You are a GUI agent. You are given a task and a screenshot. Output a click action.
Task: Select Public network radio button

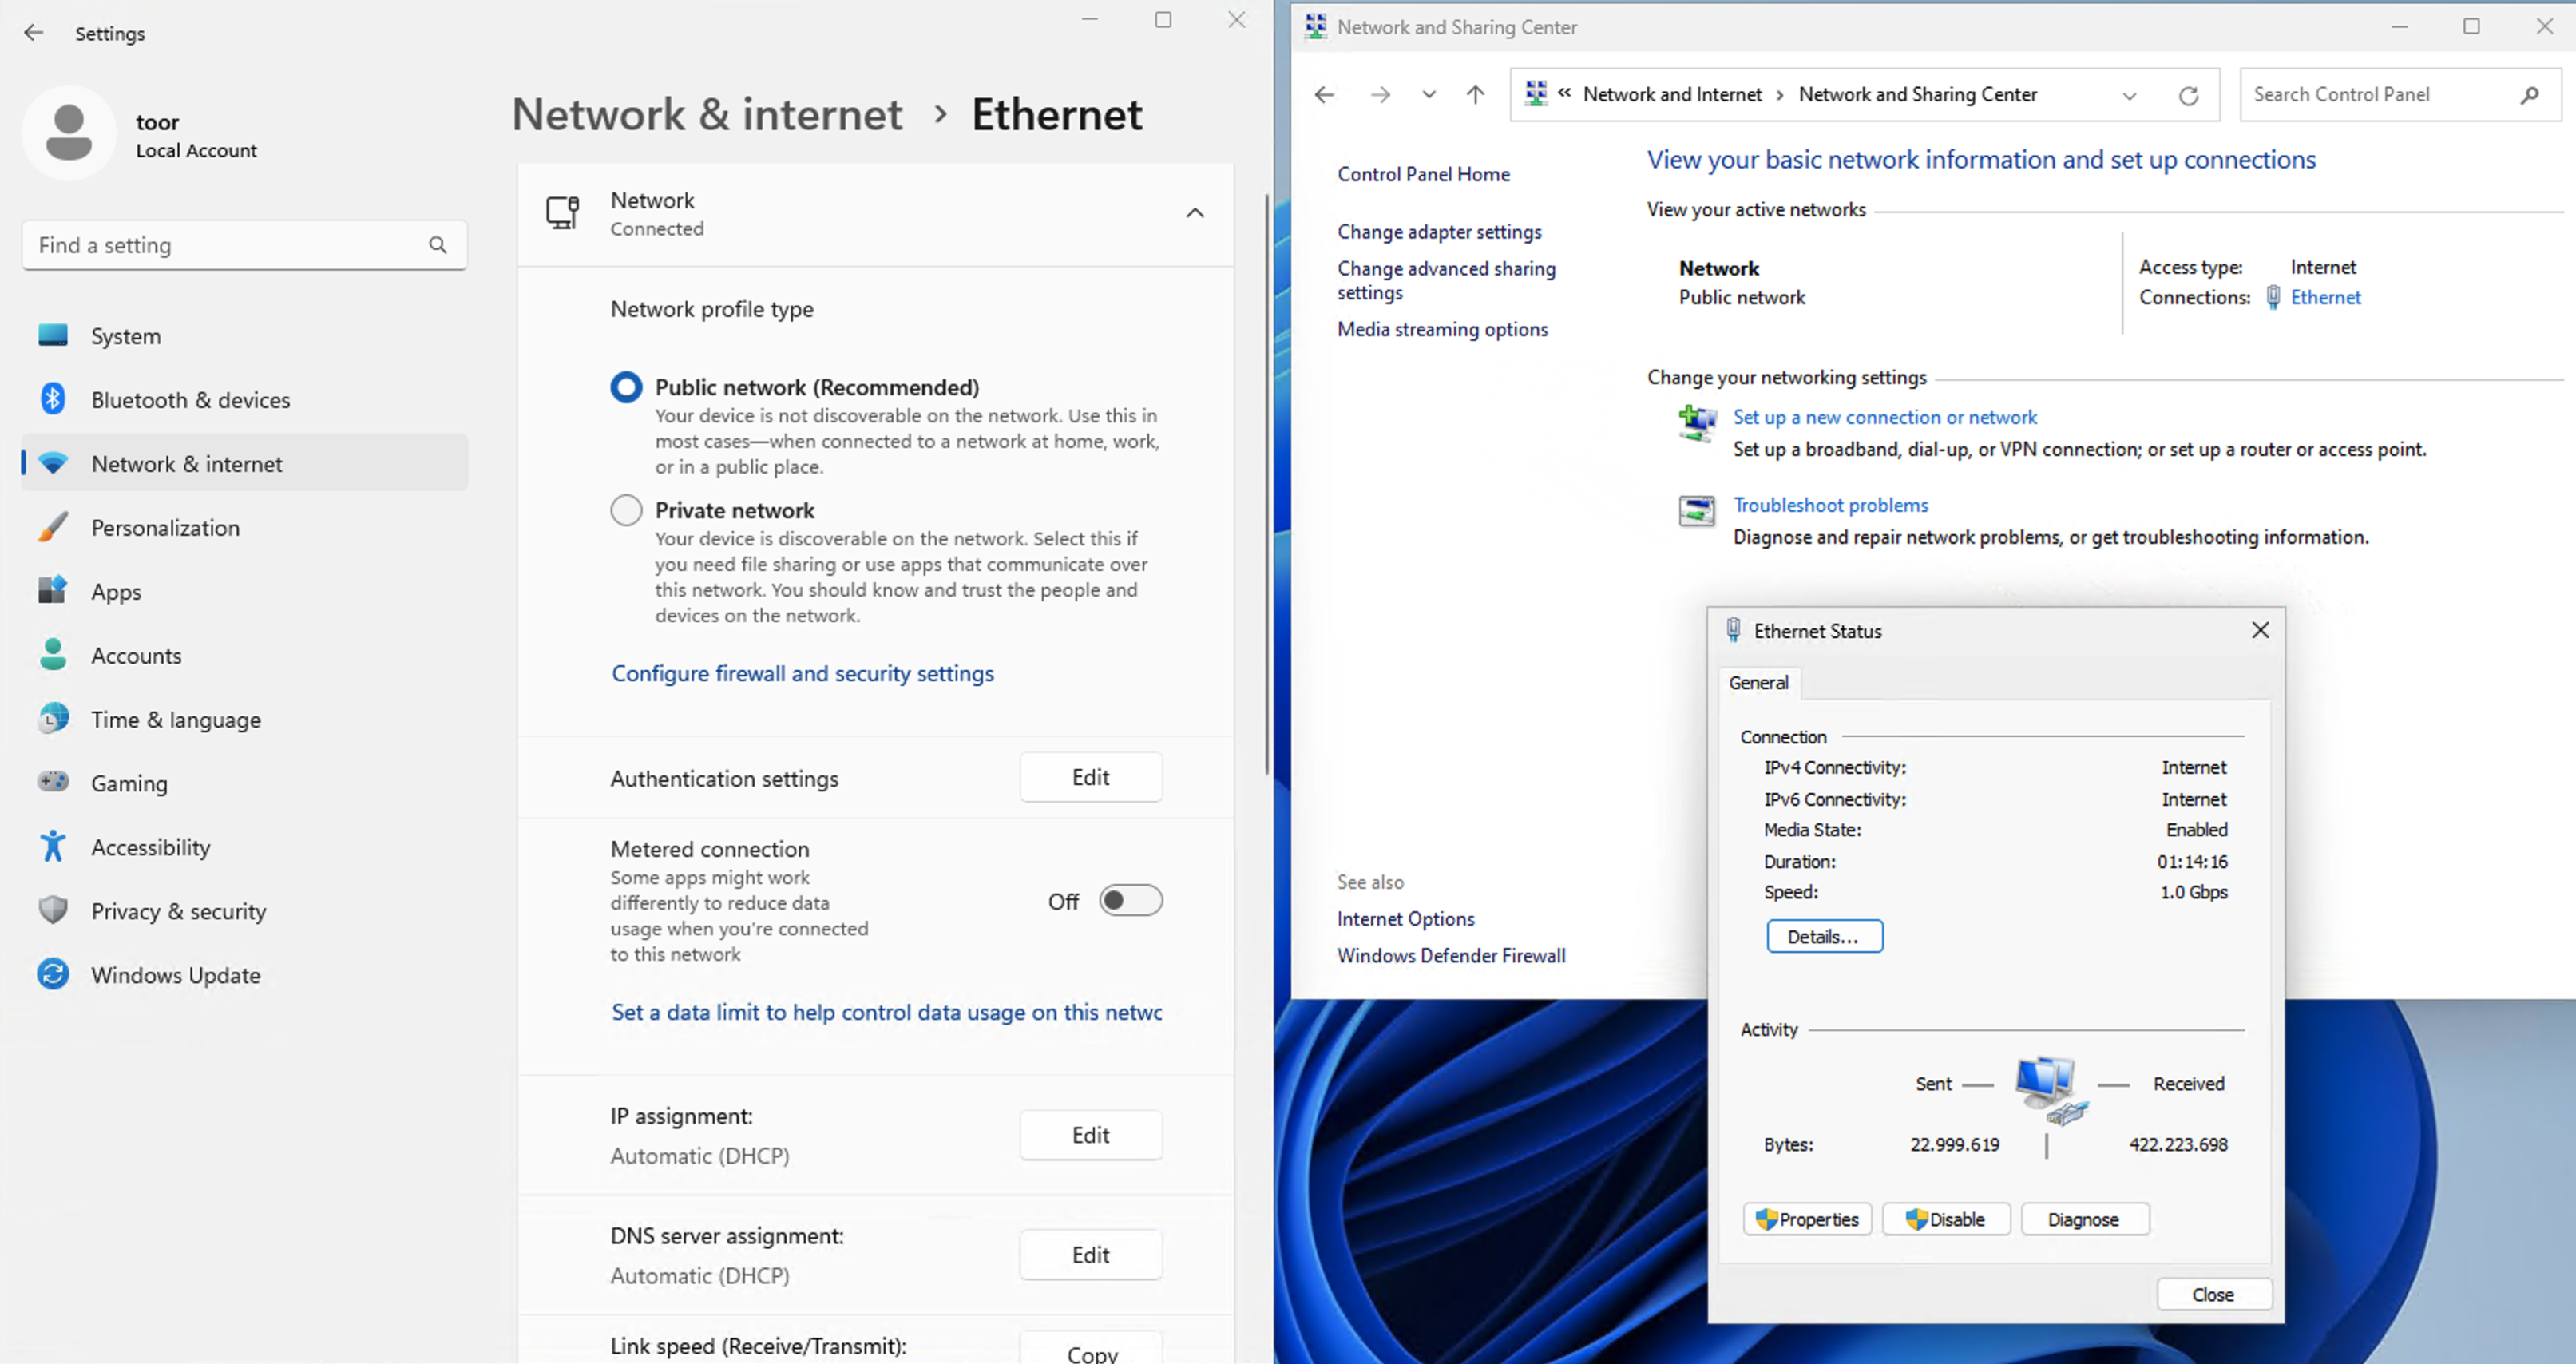coord(626,387)
